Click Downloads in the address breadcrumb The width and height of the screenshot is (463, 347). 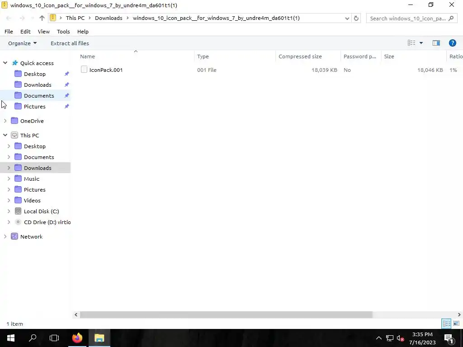109,18
